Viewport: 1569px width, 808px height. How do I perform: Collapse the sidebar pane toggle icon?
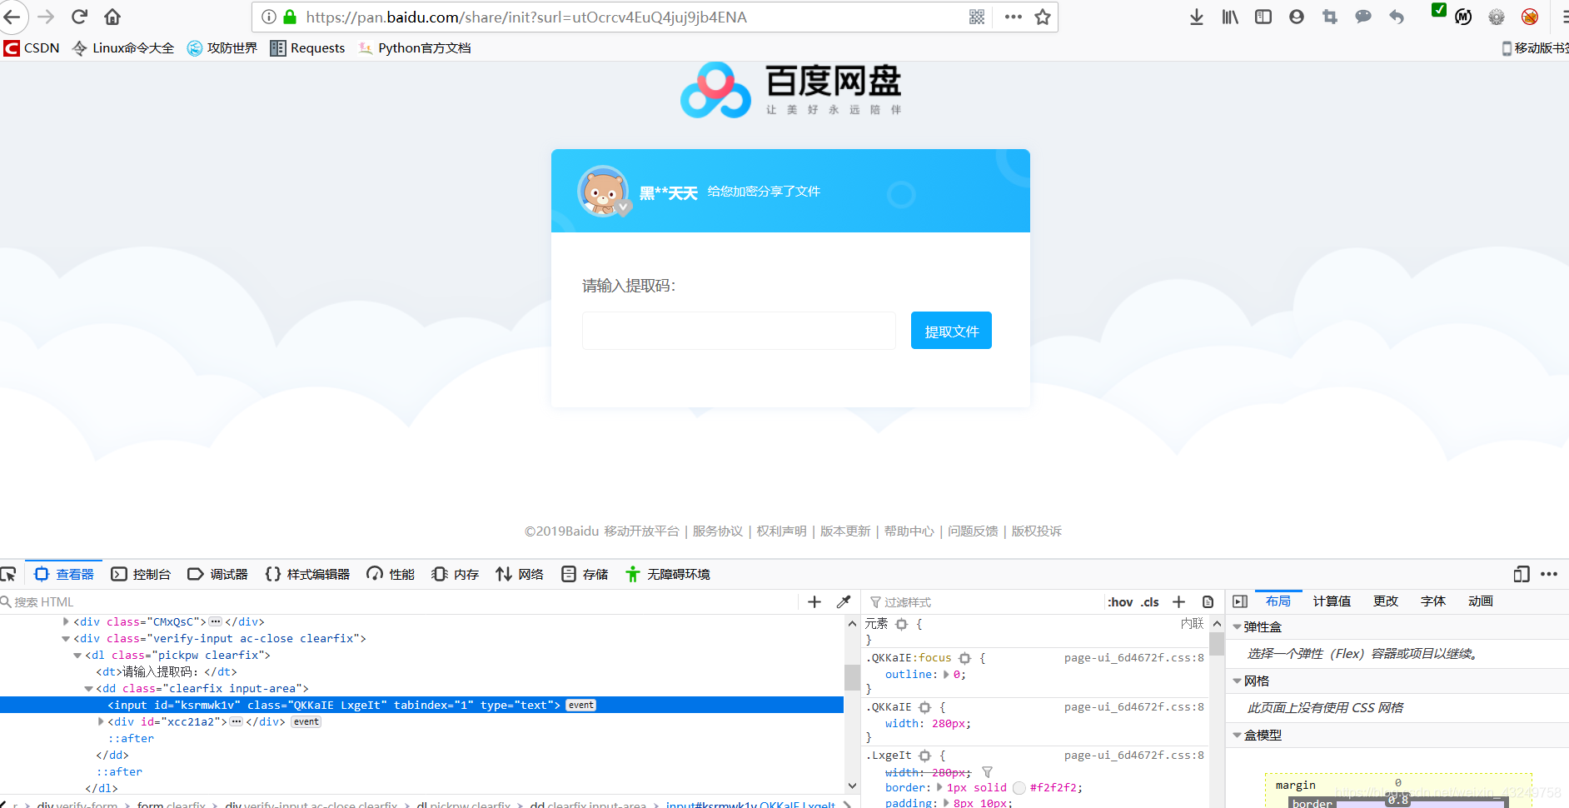1240,601
